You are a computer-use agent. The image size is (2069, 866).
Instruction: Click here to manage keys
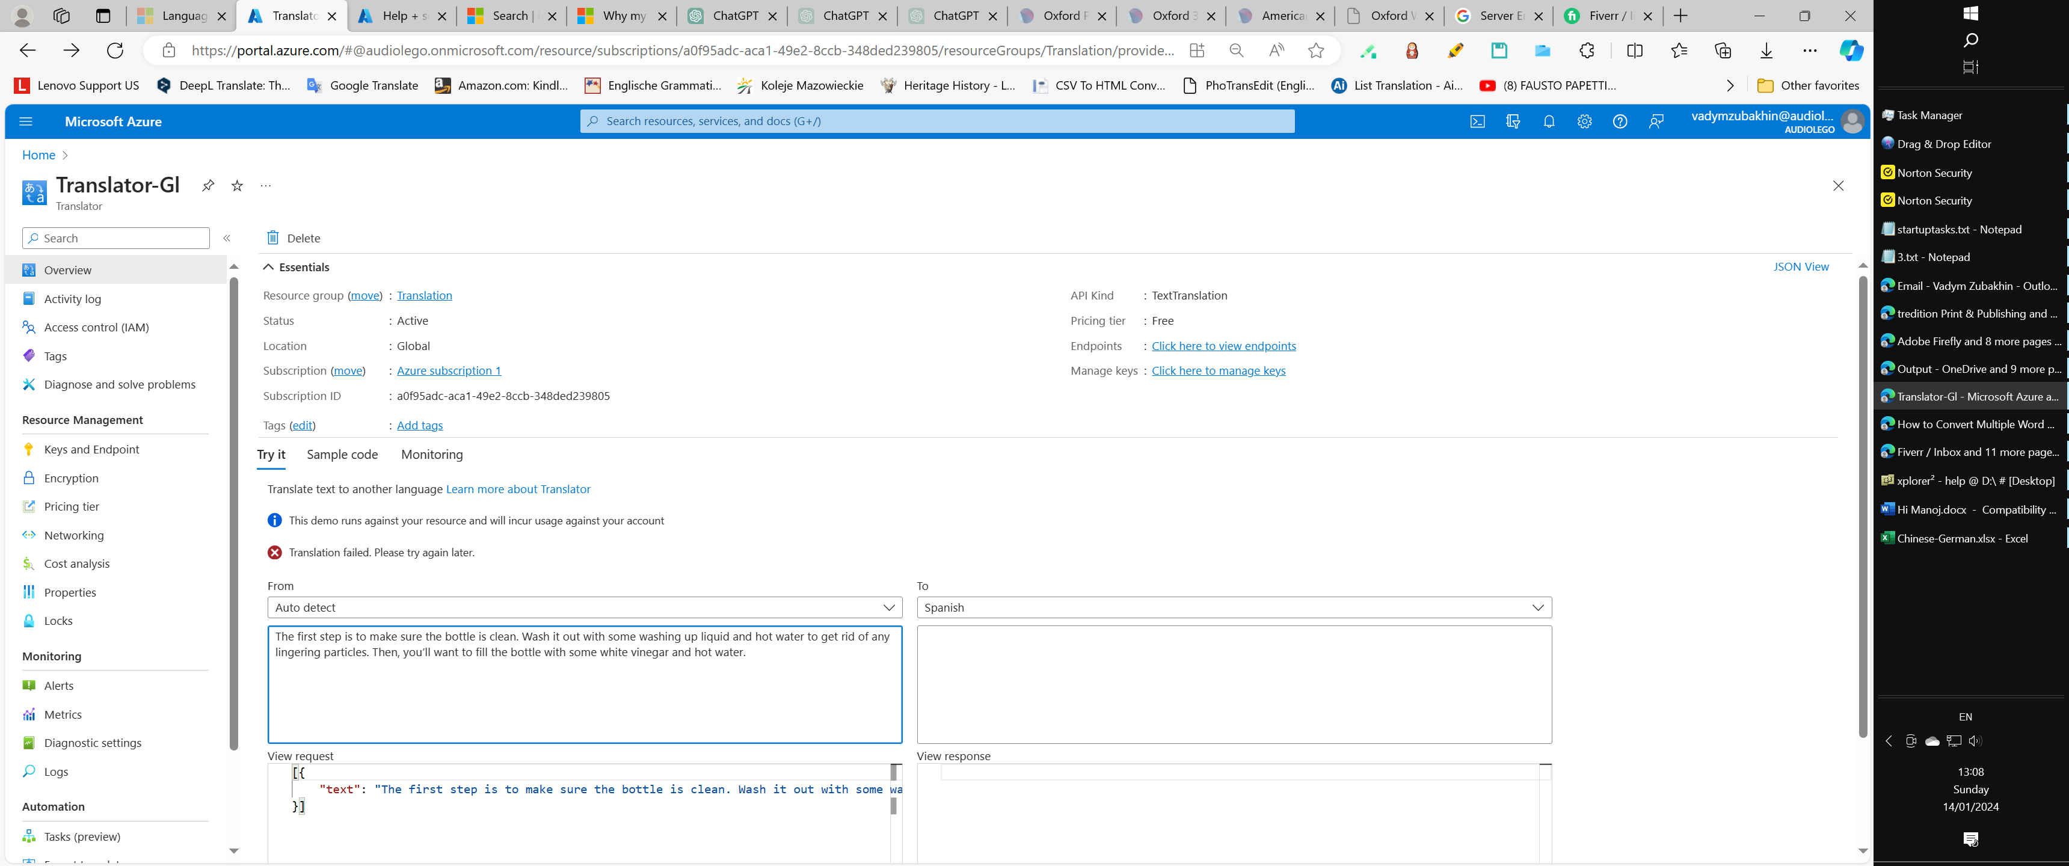[1219, 370]
